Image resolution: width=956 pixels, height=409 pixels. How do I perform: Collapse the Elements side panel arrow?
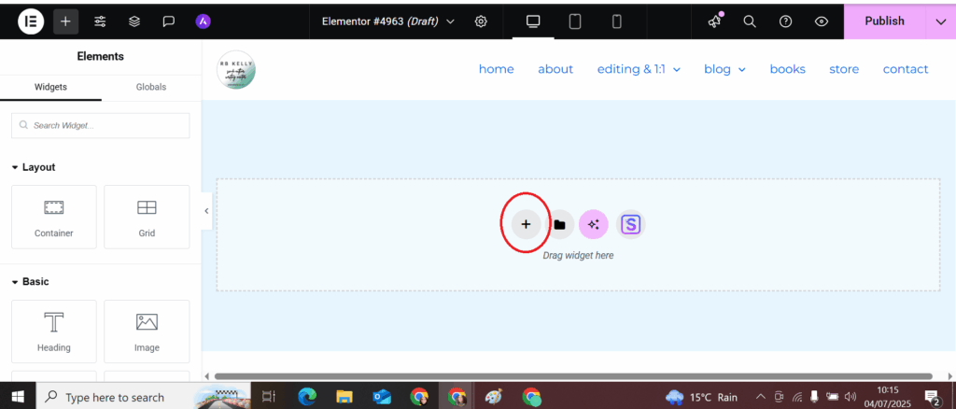click(x=206, y=211)
